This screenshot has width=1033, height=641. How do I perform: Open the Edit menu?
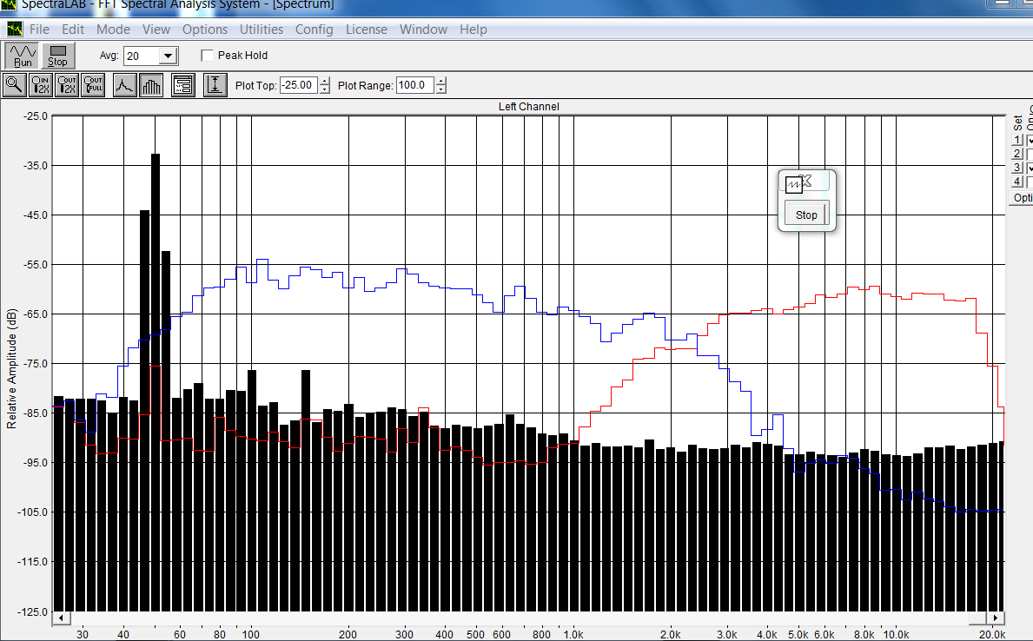[x=73, y=29]
